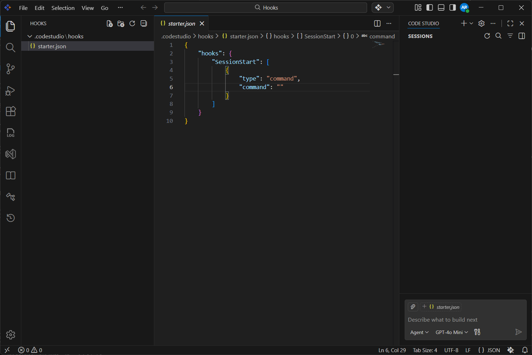Toggle the panel visibility in title bar
This screenshot has height=355, width=532.
(x=441, y=7)
